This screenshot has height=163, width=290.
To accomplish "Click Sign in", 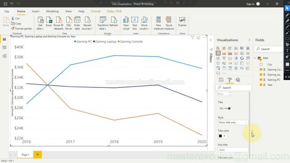I will [x=250, y=4].
